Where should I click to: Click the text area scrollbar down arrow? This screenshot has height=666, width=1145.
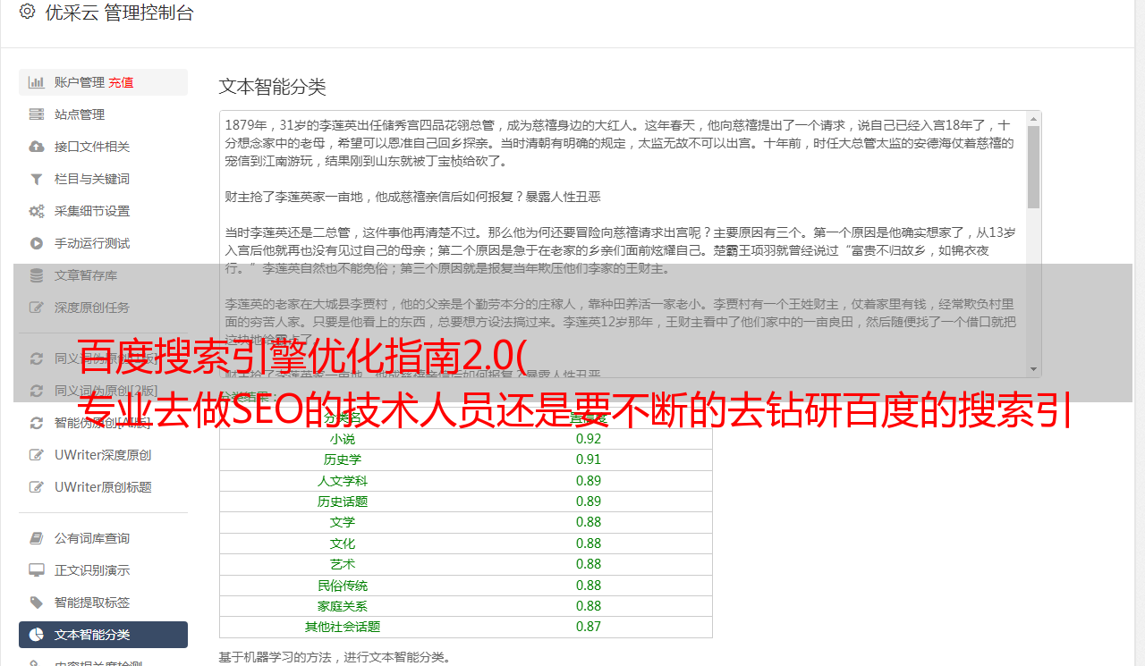(x=1034, y=369)
